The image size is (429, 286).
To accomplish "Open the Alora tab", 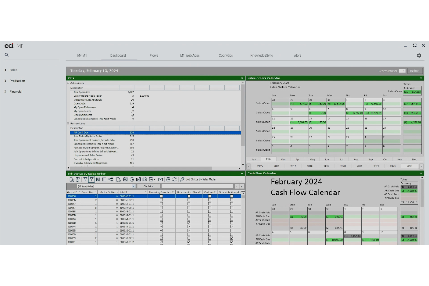I will tap(298, 56).
